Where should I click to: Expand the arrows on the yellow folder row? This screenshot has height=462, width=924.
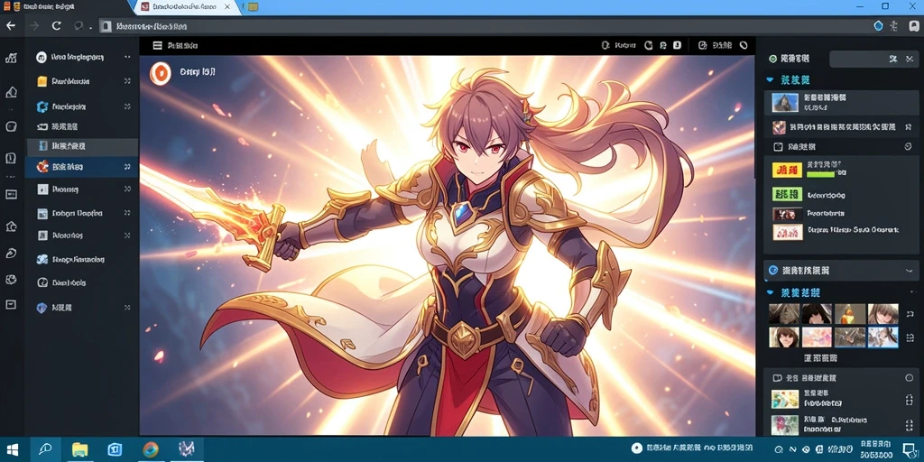click(127, 81)
